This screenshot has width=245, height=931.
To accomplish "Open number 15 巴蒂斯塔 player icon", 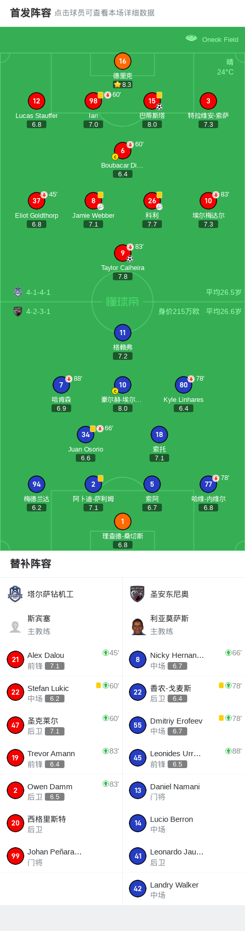I will click(152, 101).
